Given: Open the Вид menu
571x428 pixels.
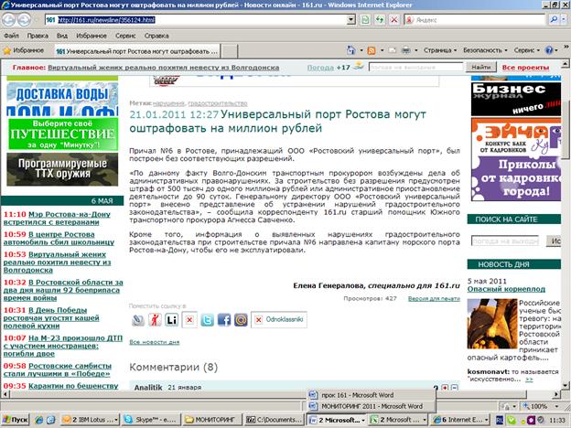Looking at the screenshot, I should (62, 36).
